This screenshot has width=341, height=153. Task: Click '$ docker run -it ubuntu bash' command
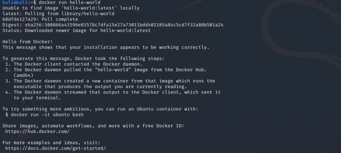(44, 115)
